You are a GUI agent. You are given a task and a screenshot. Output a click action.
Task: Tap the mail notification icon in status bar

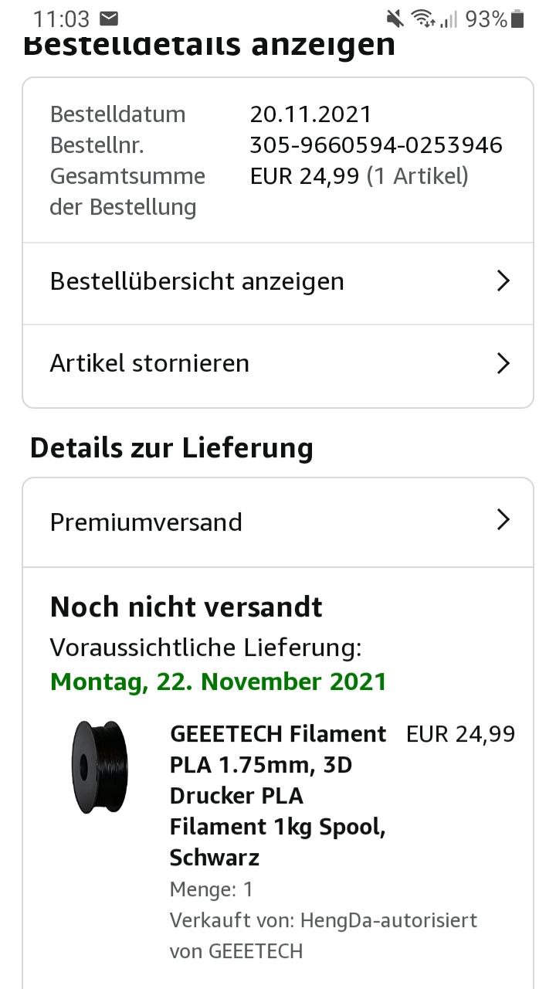[109, 18]
